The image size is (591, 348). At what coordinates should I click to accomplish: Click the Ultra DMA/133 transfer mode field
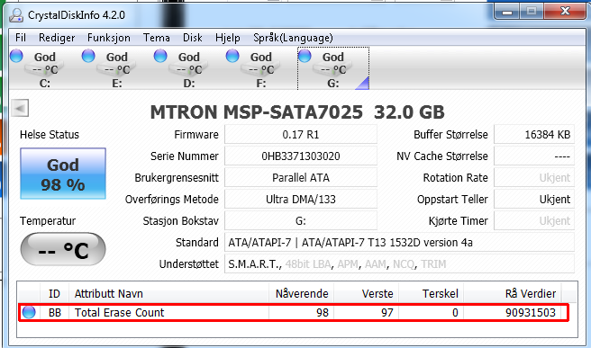(x=301, y=199)
